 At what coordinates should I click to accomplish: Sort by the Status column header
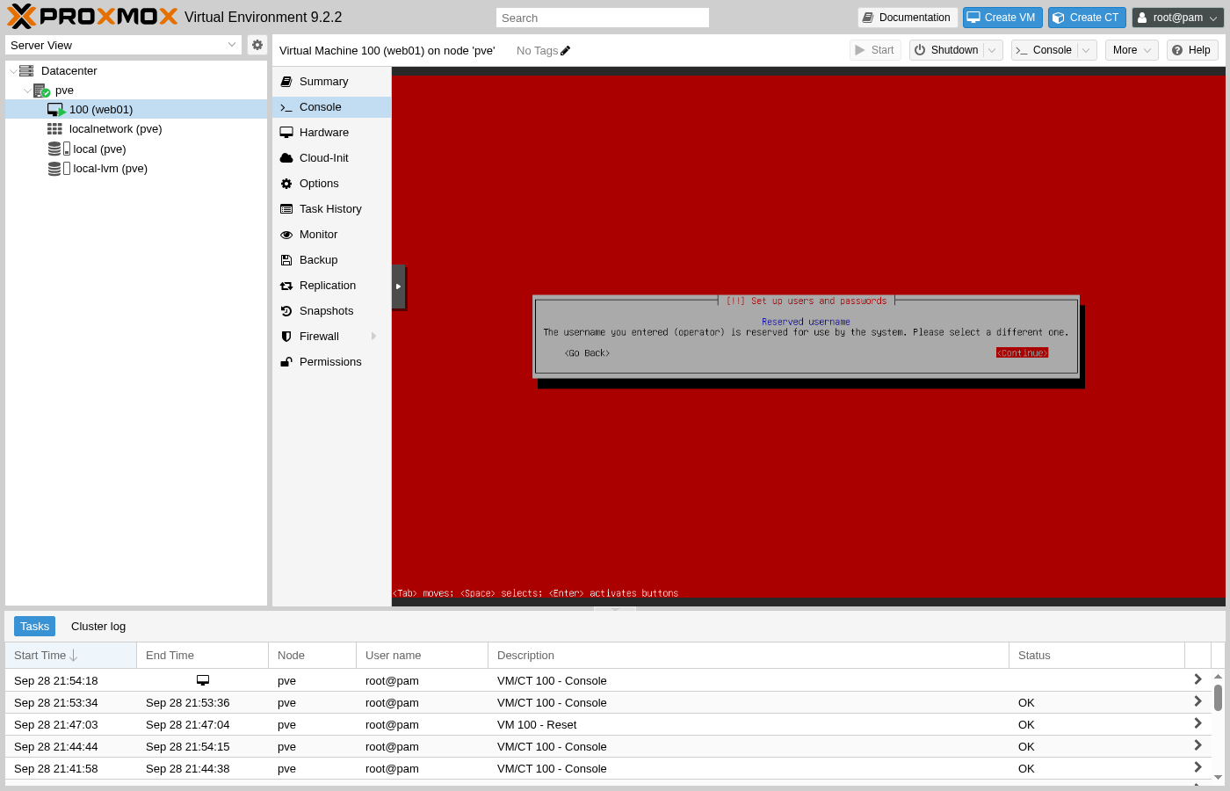click(x=1097, y=656)
